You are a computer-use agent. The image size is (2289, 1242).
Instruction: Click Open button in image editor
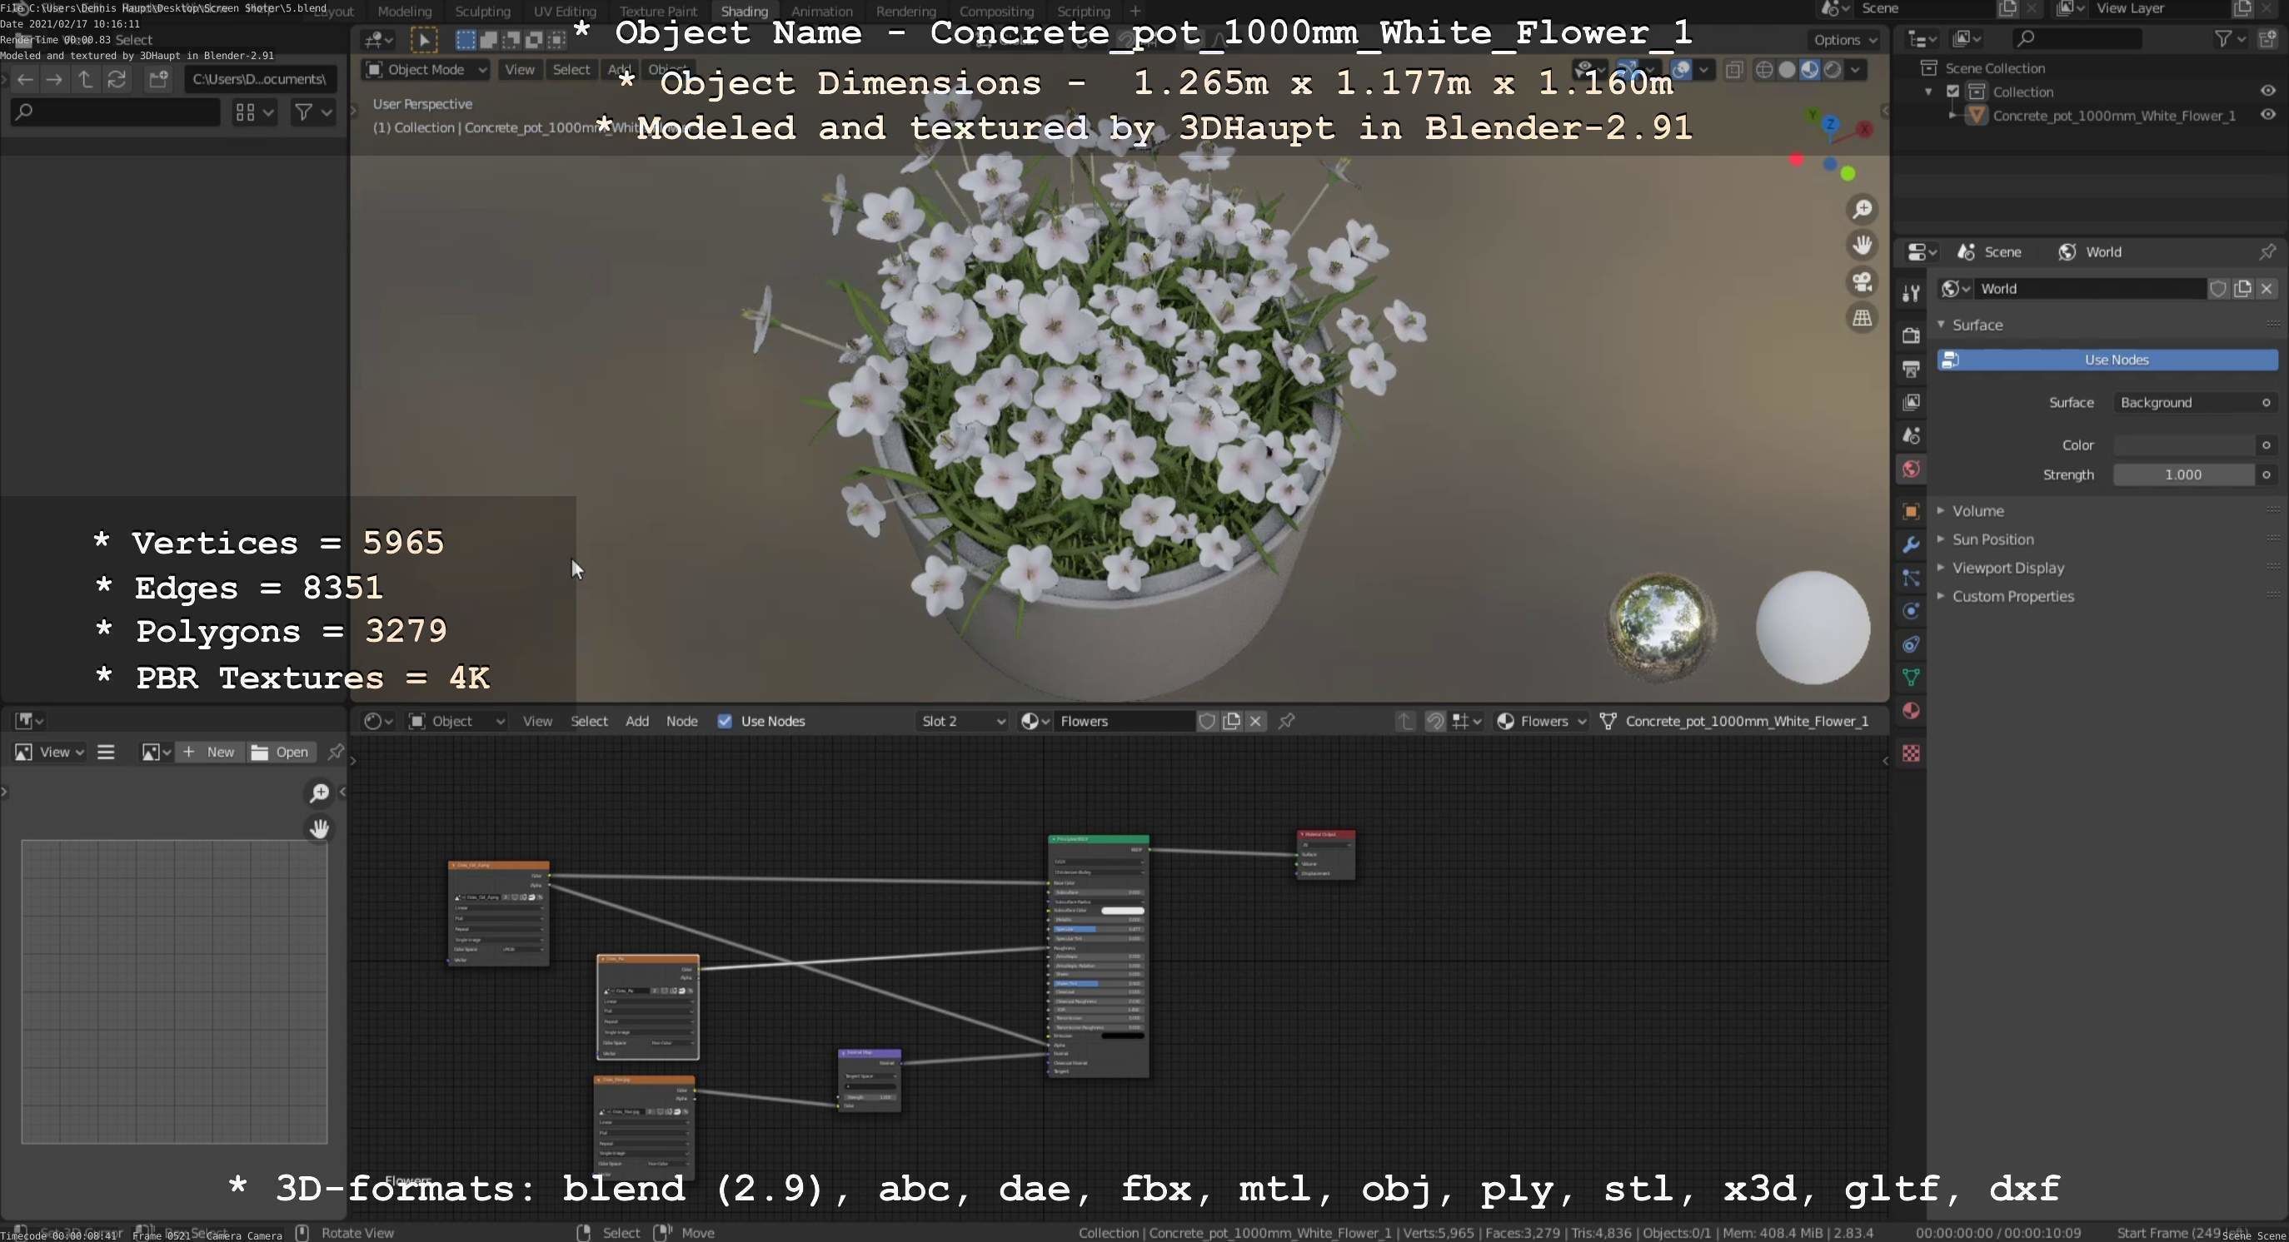[x=281, y=752]
